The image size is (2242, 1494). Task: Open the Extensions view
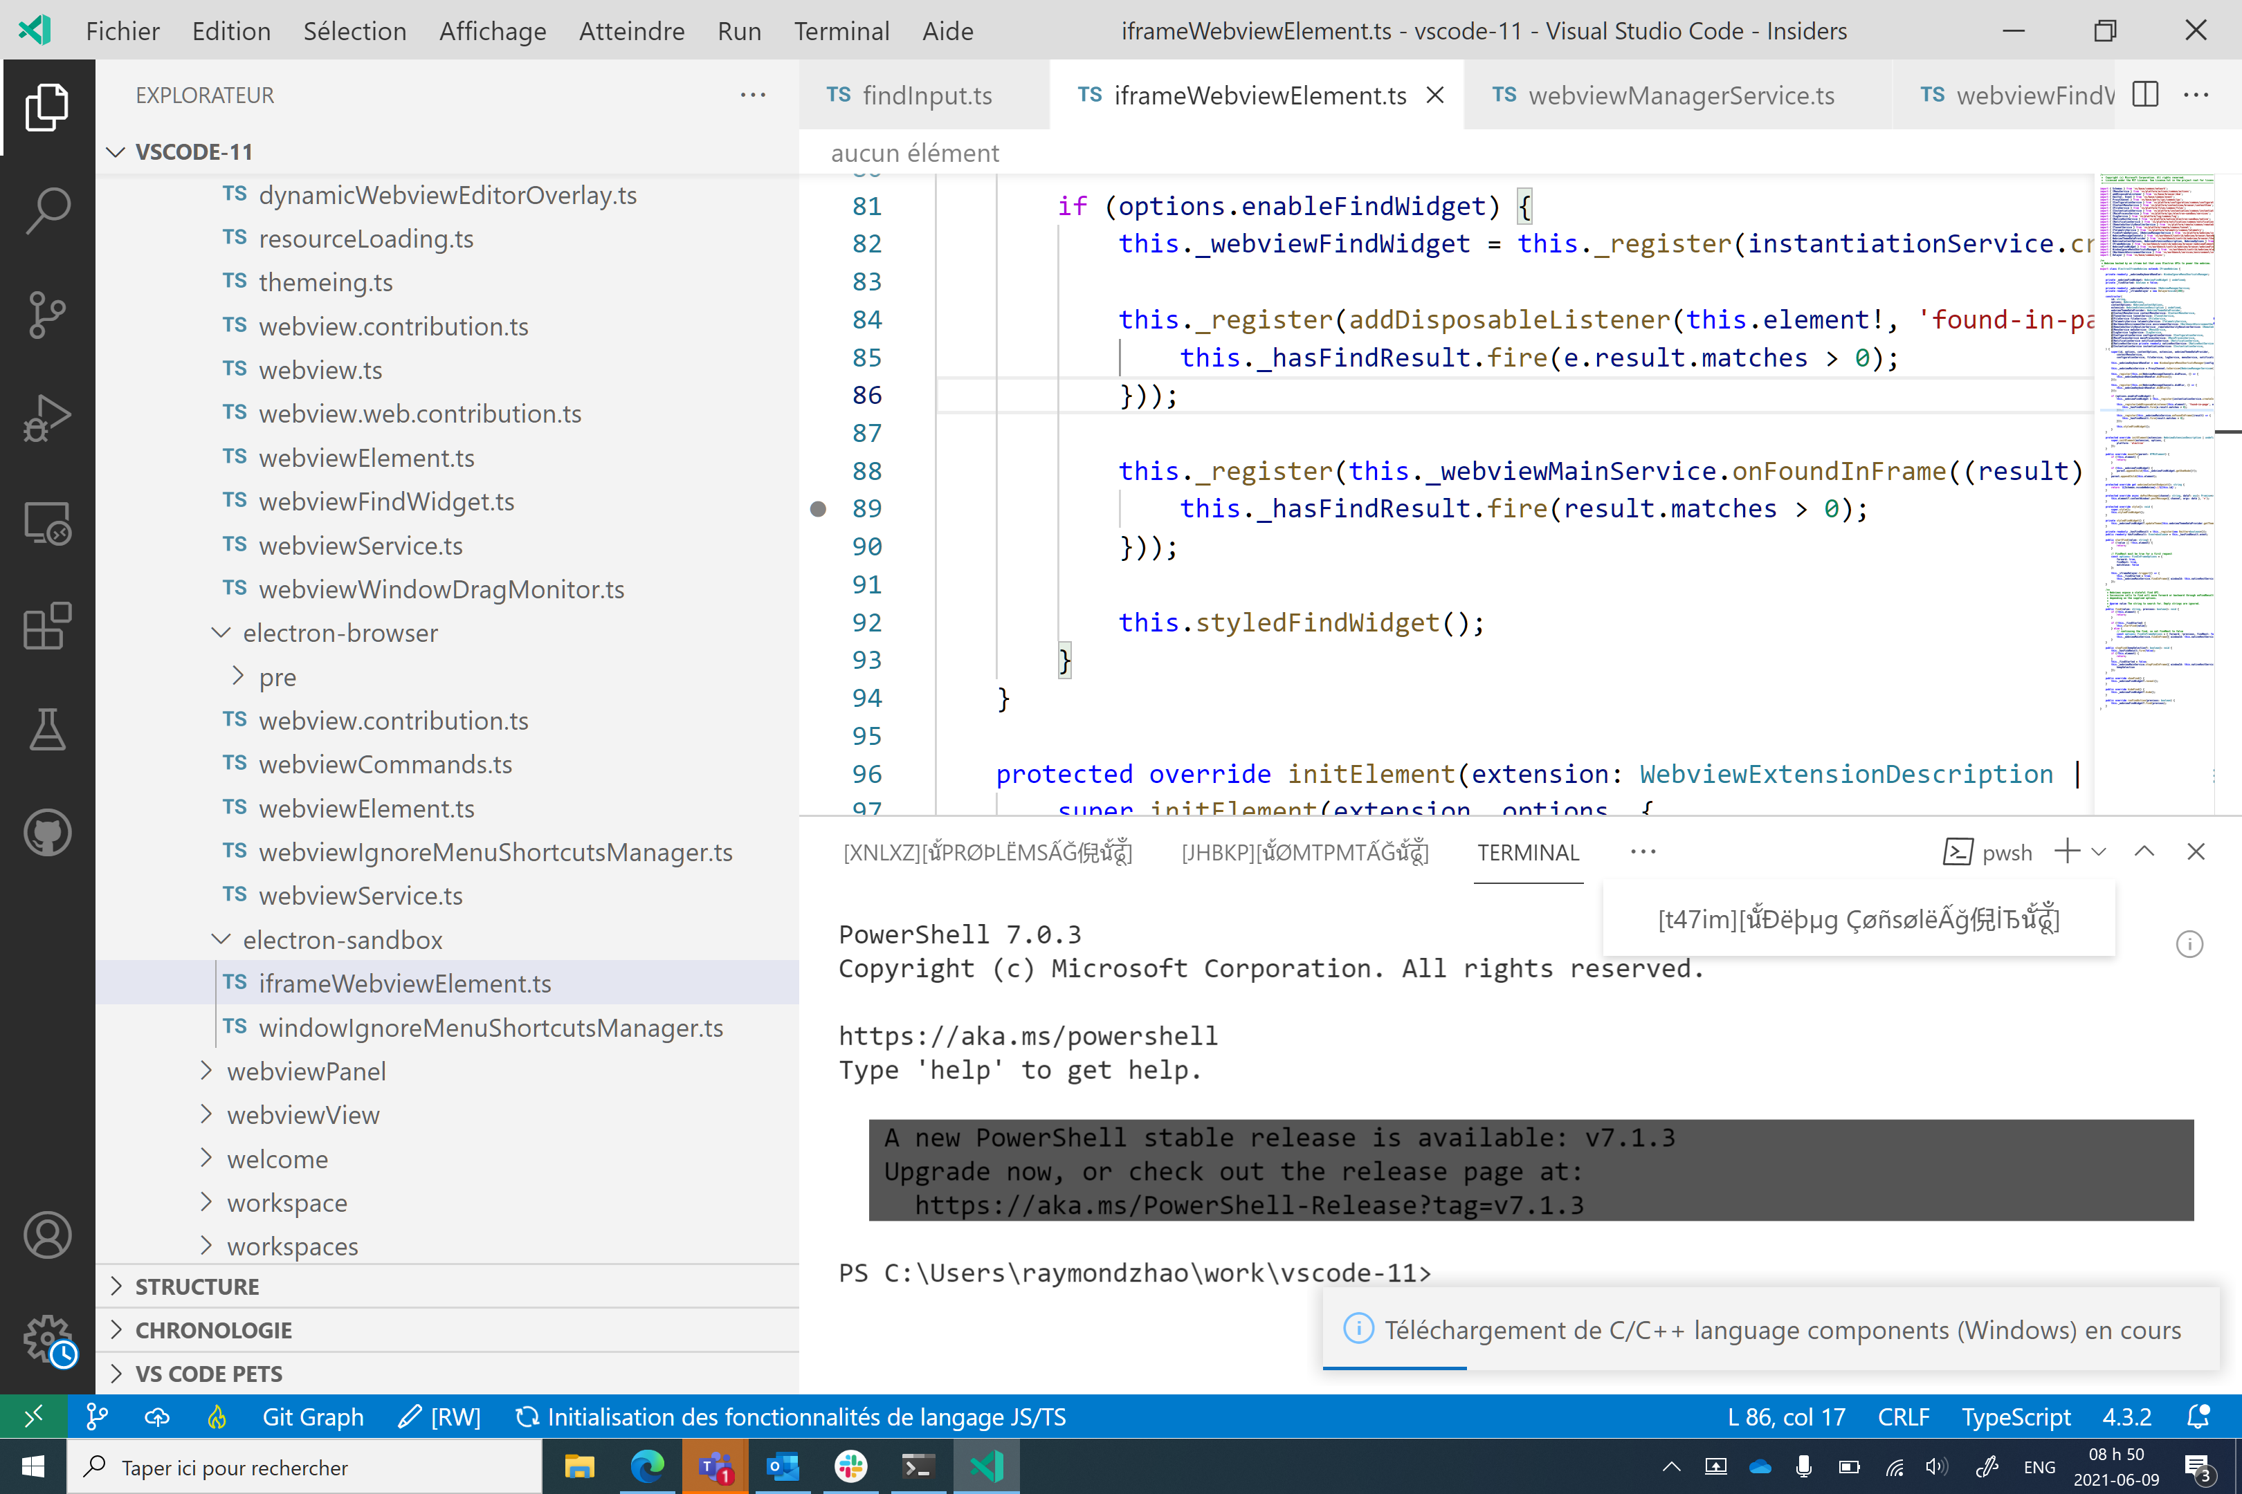47,626
